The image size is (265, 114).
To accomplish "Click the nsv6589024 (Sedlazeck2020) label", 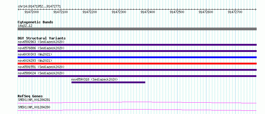I will coord(41,73).
